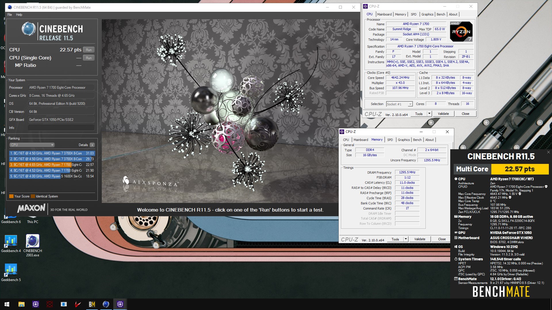Viewport: 552px width, 310px height.
Task: Click the AMD Ryzen 7 logo in CPU-Z
Action: pyautogui.click(x=461, y=32)
